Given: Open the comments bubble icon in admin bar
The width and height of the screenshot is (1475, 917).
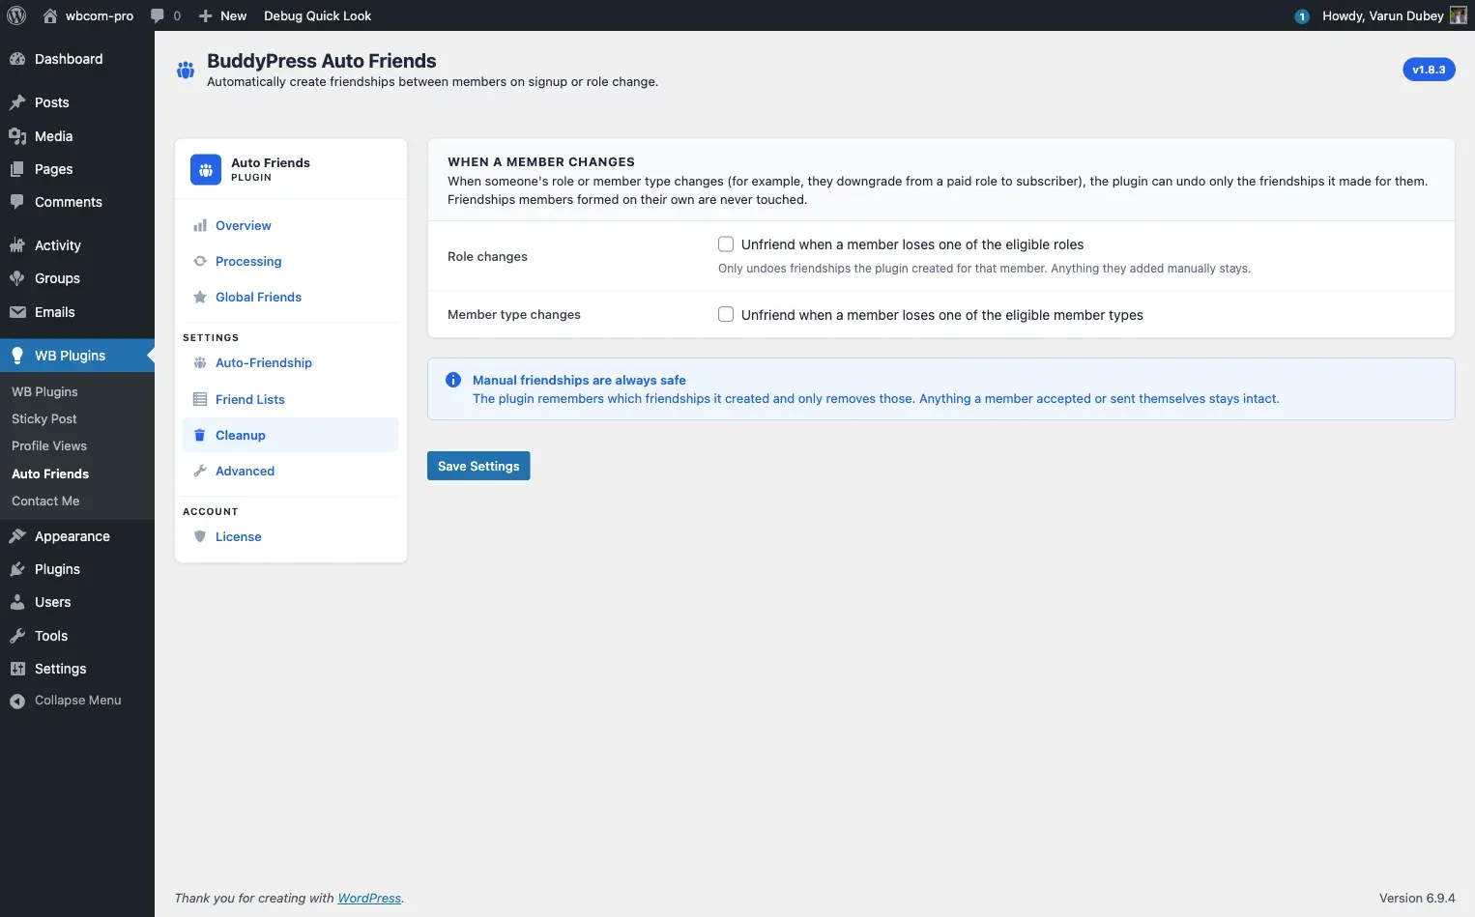Looking at the screenshot, I should (x=158, y=15).
